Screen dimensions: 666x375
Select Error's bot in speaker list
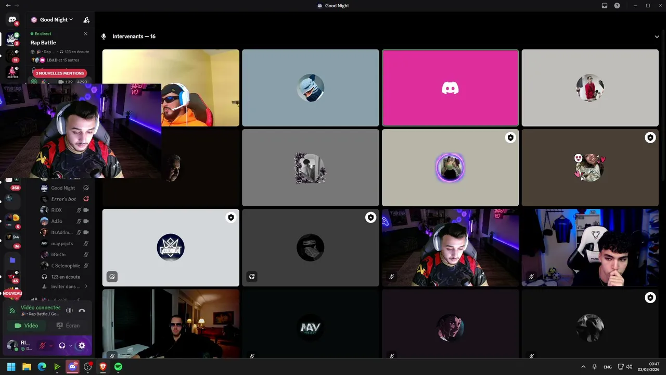(65, 199)
